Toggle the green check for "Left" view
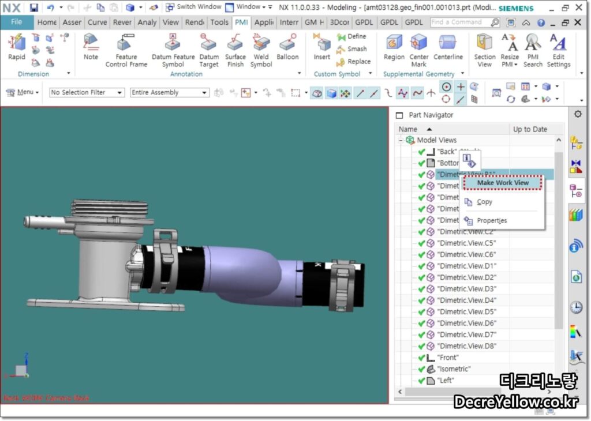591x421 pixels. click(x=421, y=380)
